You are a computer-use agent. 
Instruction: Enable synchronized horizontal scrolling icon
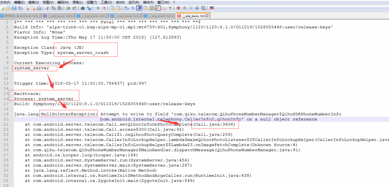(x=118, y=8)
